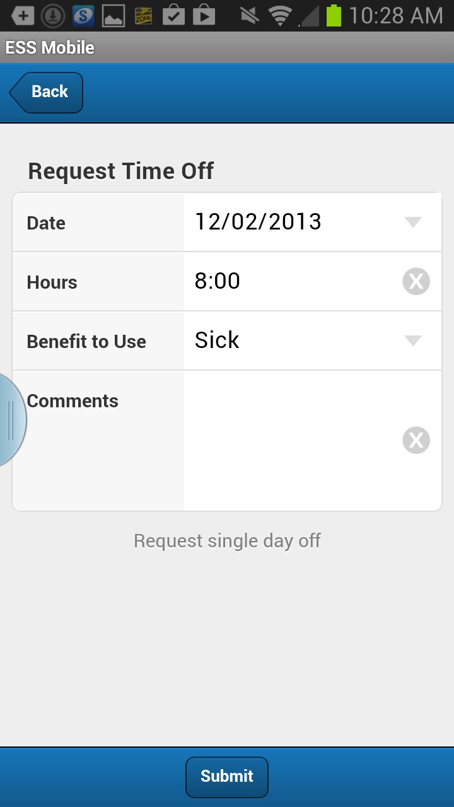The height and width of the screenshot is (807, 454).
Task: Tap the Back button
Action: tap(47, 92)
